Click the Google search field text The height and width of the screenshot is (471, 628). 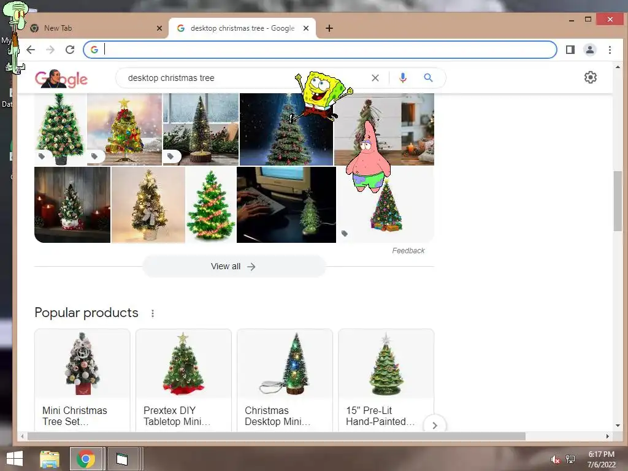[171, 78]
